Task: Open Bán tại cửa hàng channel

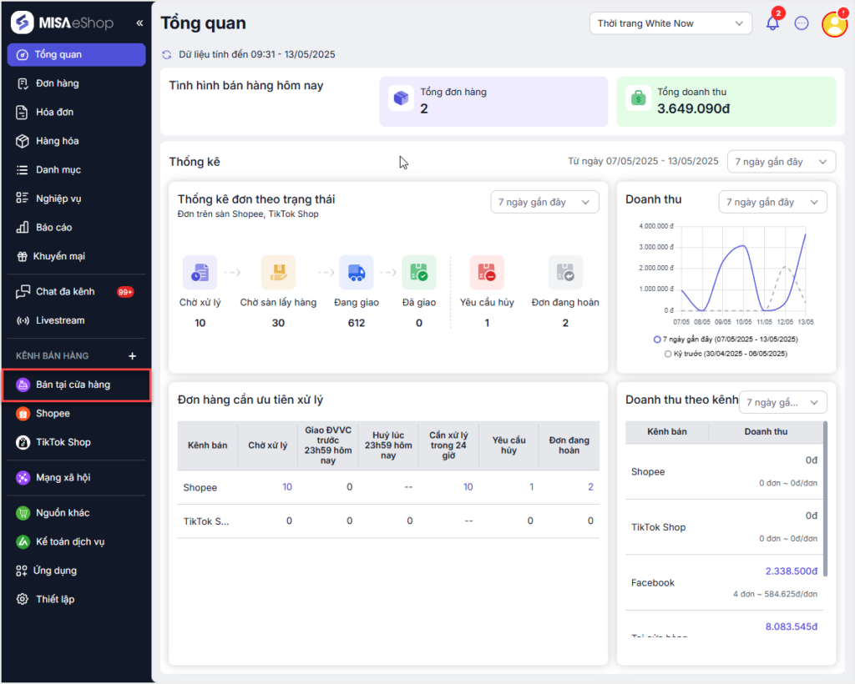Action: [73, 385]
